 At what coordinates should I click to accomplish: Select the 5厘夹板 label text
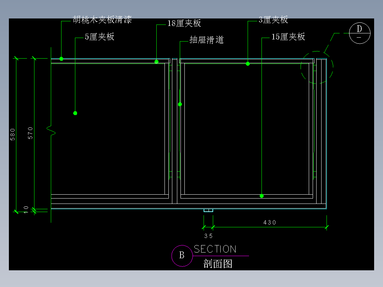(99, 37)
